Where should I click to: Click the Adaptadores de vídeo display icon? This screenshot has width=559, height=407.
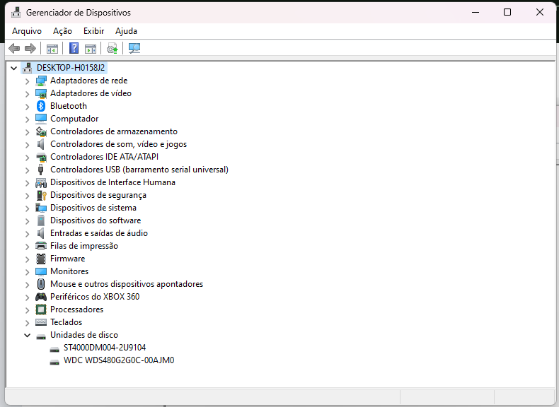pos(41,93)
